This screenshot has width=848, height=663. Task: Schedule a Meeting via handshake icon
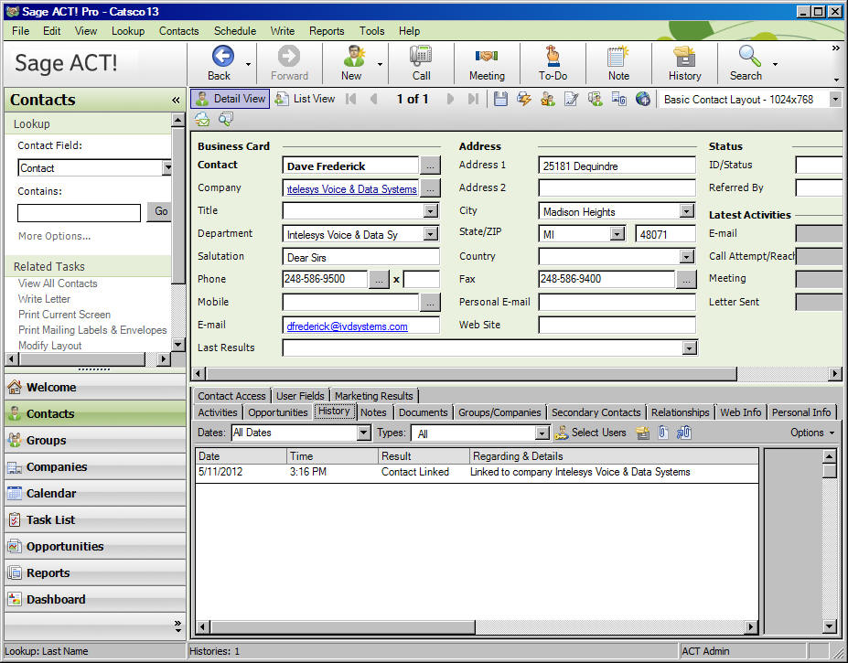click(x=487, y=57)
